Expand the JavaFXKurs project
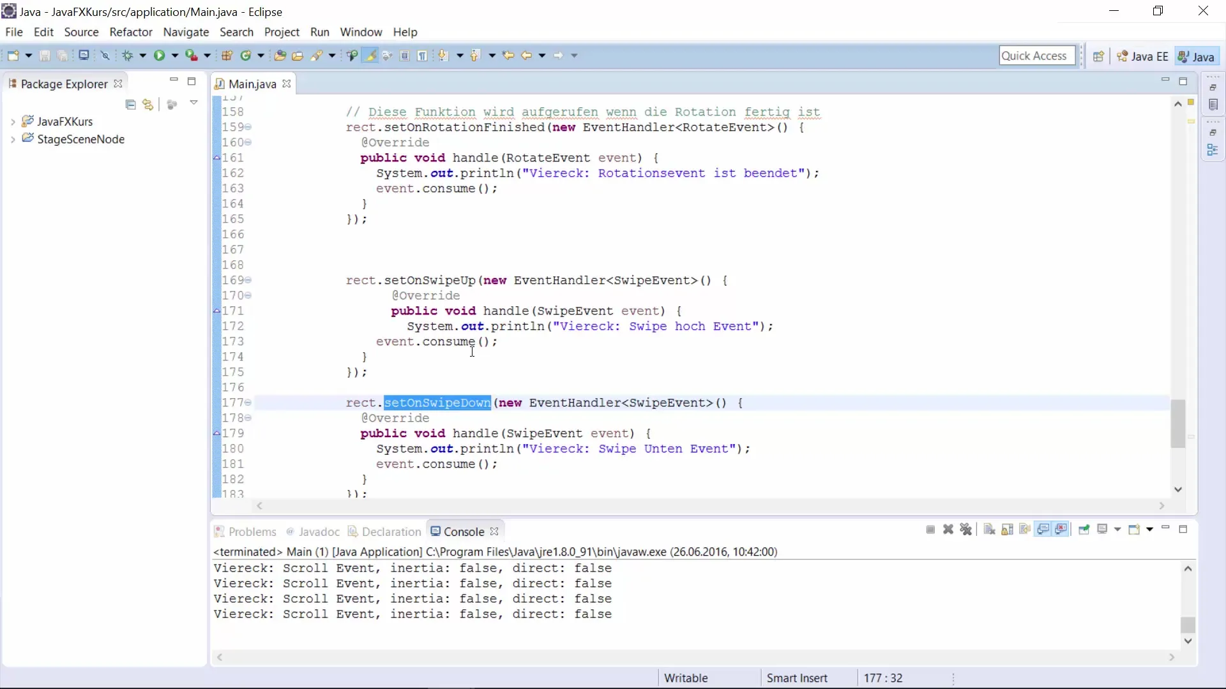Screen dimensions: 1226x689 click(13, 122)
